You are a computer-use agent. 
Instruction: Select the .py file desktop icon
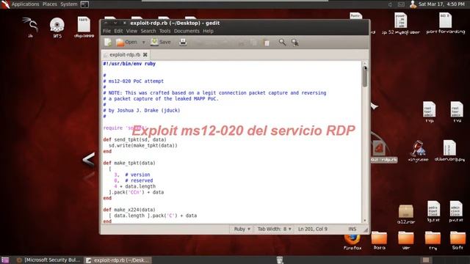coord(449,151)
